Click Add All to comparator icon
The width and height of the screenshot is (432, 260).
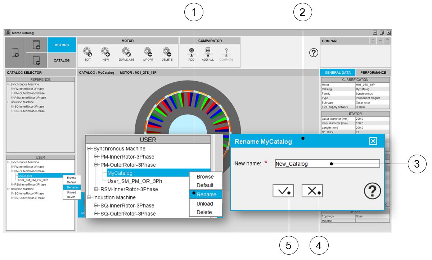[x=208, y=51]
